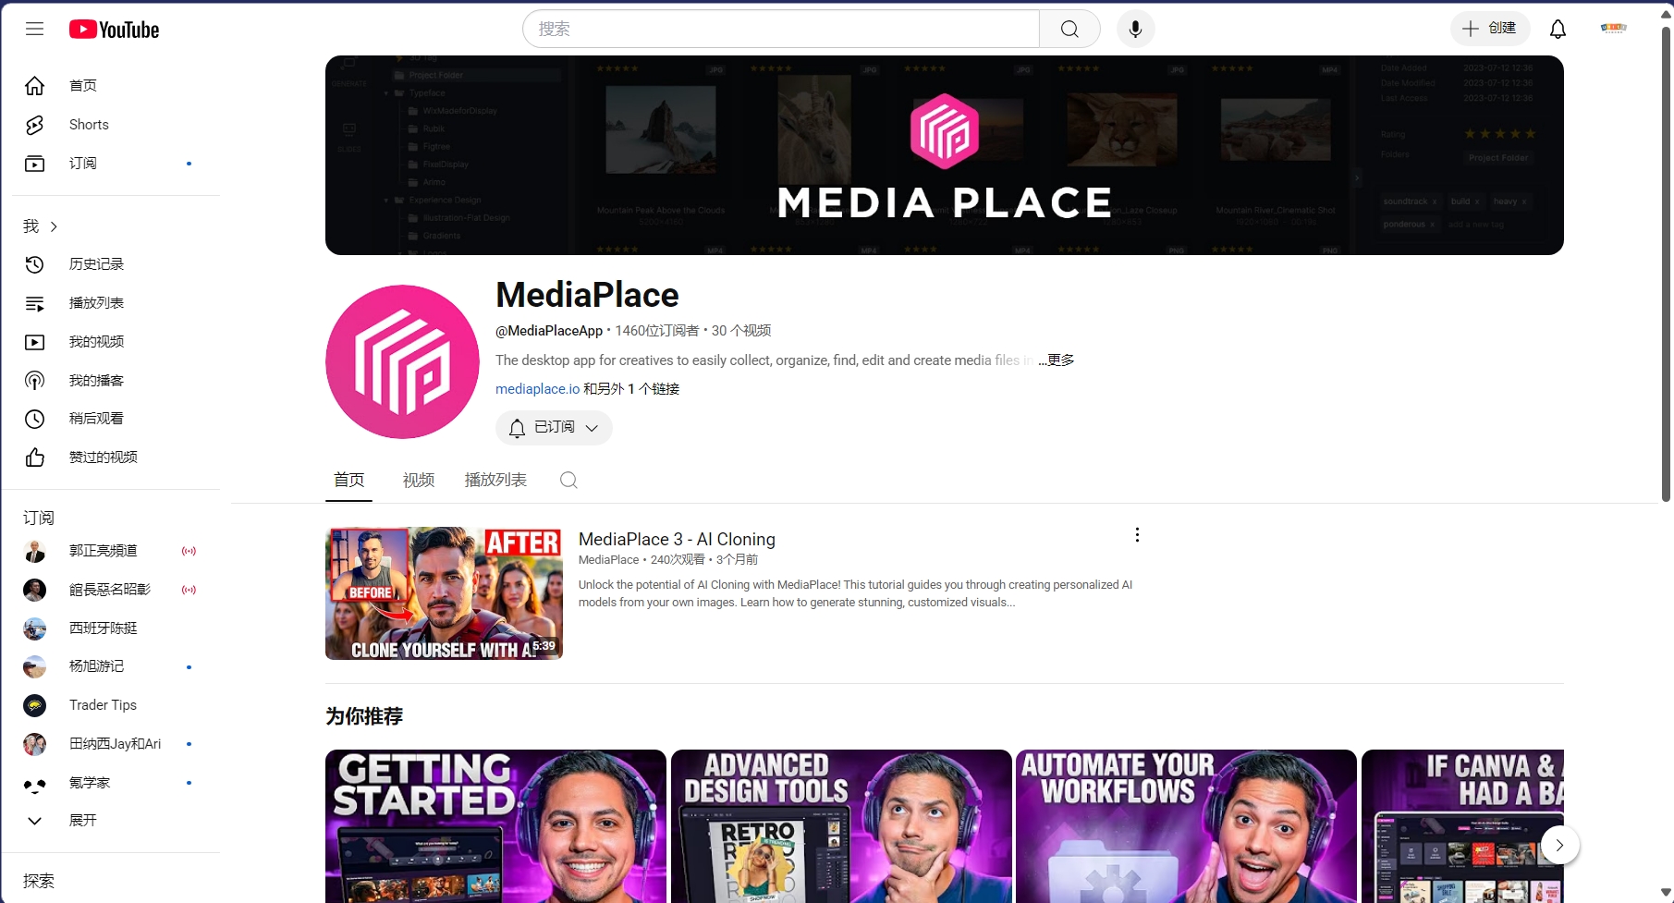Switch to the 视频 tab
The width and height of the screenshot is (1674, 903).
418,480
